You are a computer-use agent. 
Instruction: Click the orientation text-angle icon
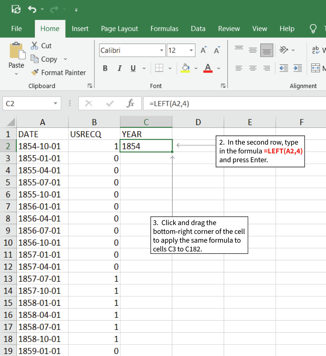coord(284,50)
